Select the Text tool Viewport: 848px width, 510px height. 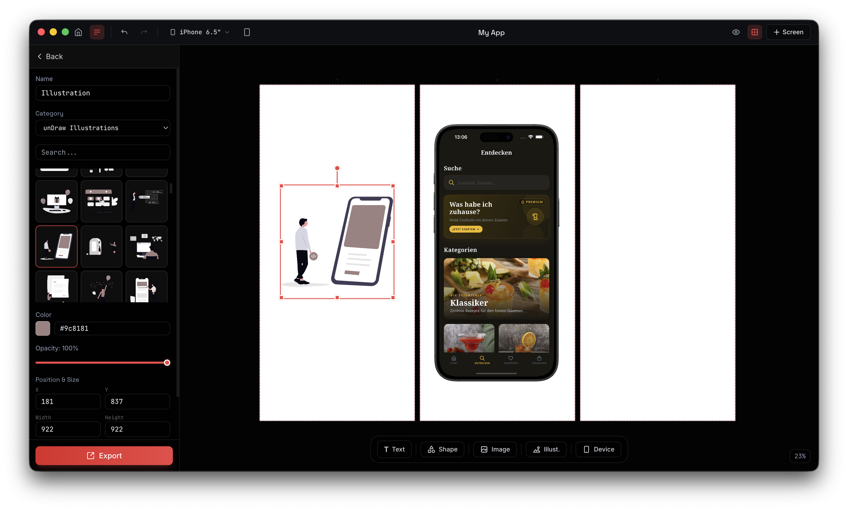(394, 449)
